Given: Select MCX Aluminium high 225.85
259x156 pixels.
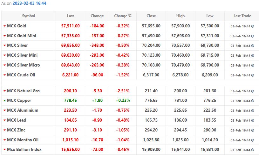Looking at the screenshot, I should [181, 110].
